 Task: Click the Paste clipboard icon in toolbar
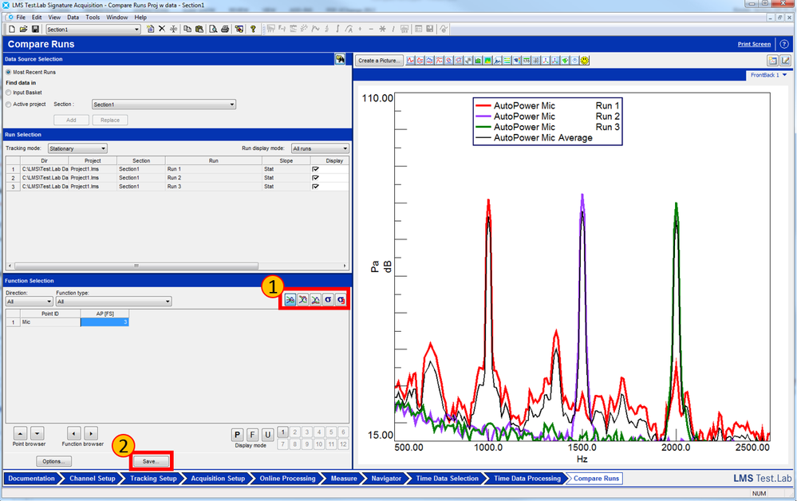pos(199,29)
